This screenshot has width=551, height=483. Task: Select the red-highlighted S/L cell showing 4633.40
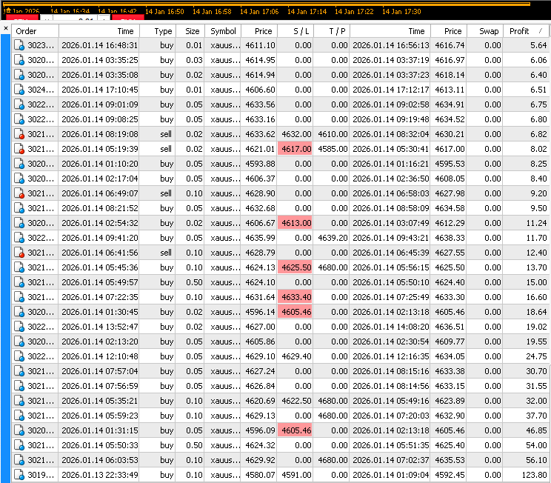pos(295,297)
